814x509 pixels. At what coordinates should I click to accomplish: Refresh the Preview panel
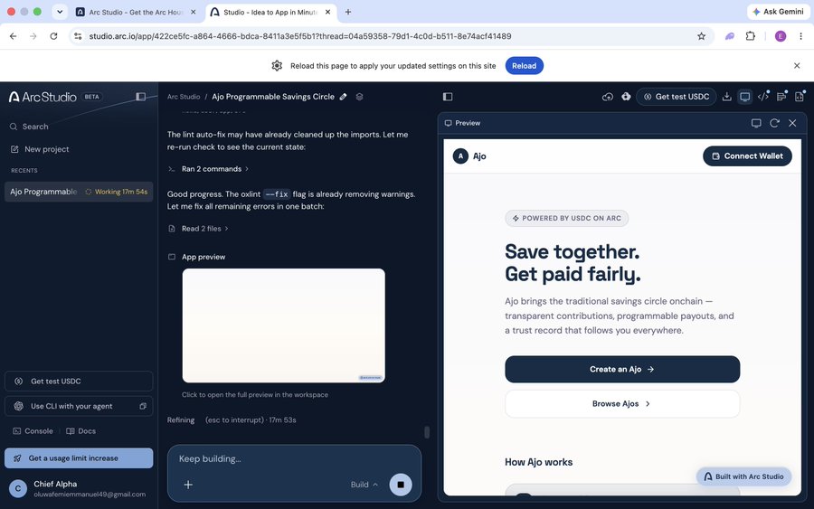(774, 123)
